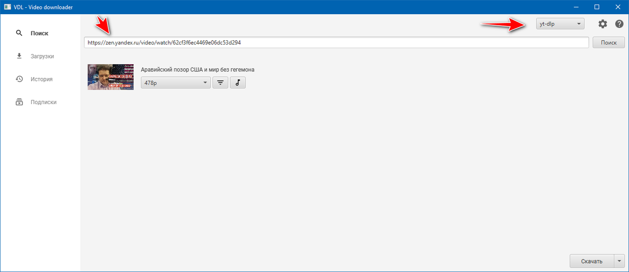
Task: Open the 478p quality dropdown
Action: (x=175, y=83)
